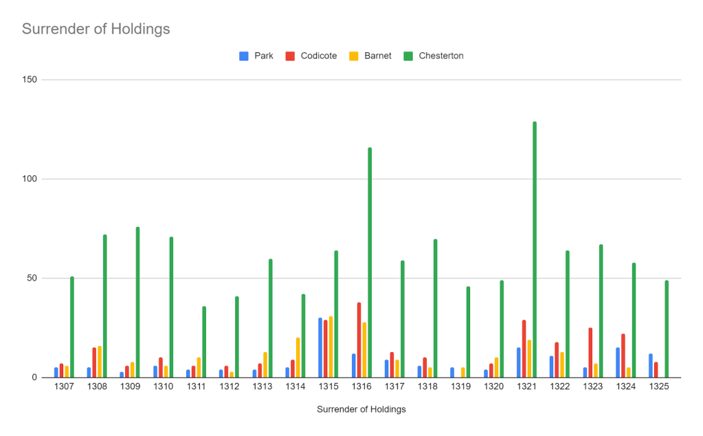Click the green Chesterton bar for 1316

370,262
